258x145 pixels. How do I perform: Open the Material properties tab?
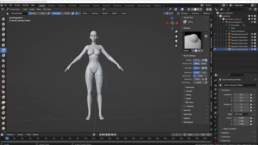(x=216, y=138)
